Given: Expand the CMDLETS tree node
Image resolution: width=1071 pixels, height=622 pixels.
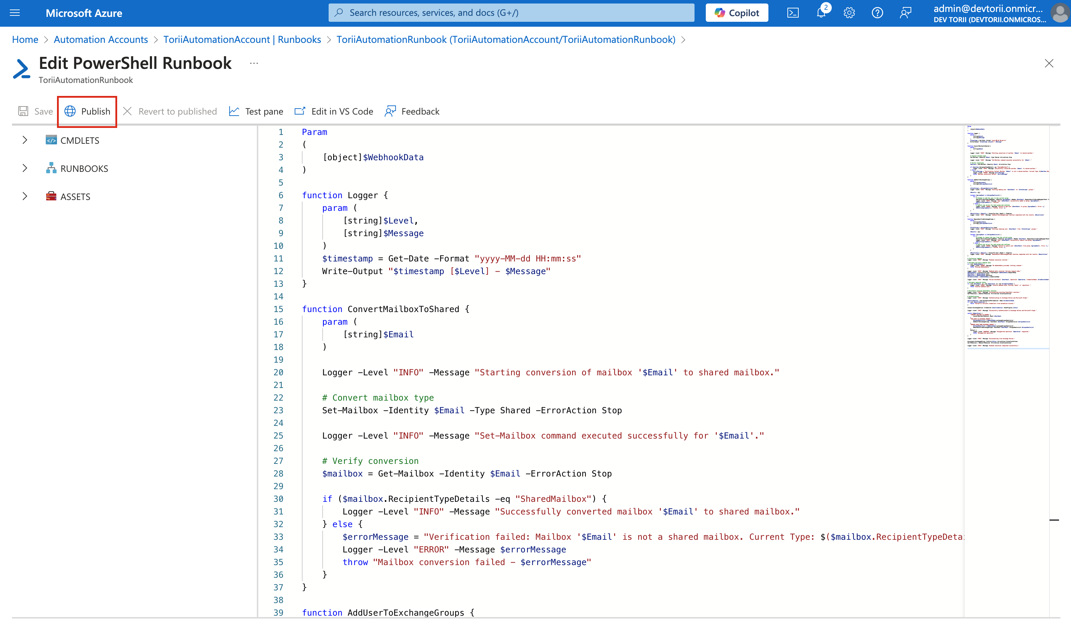Looking at the screenshot, I should tap(25, 140).
